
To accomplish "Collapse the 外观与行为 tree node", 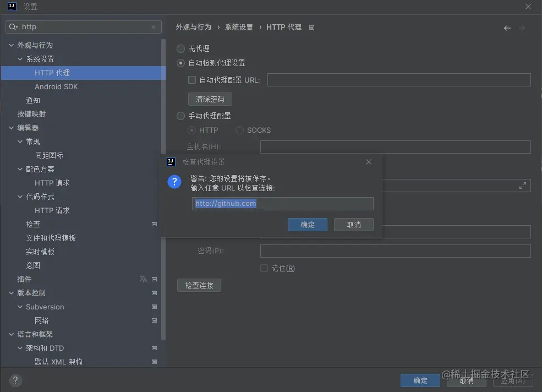I will click(12, 45).
